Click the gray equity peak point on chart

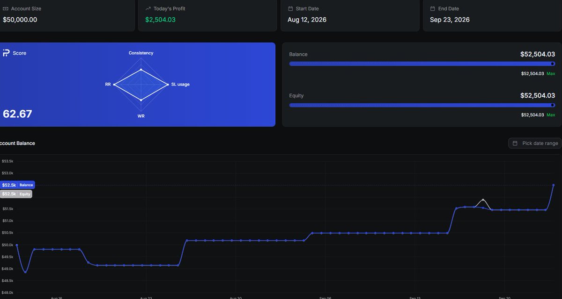coord(483,200)
